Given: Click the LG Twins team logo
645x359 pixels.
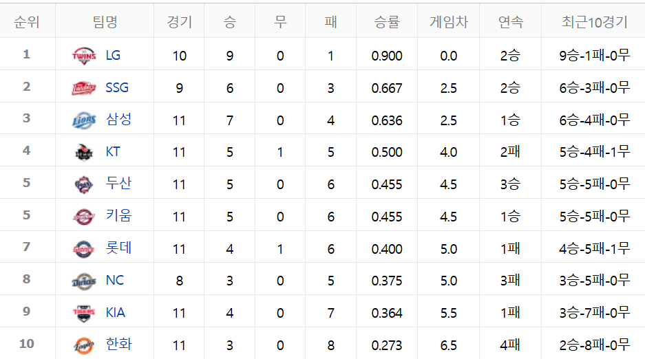Looking at the screenshot, I should click(84, 56).
